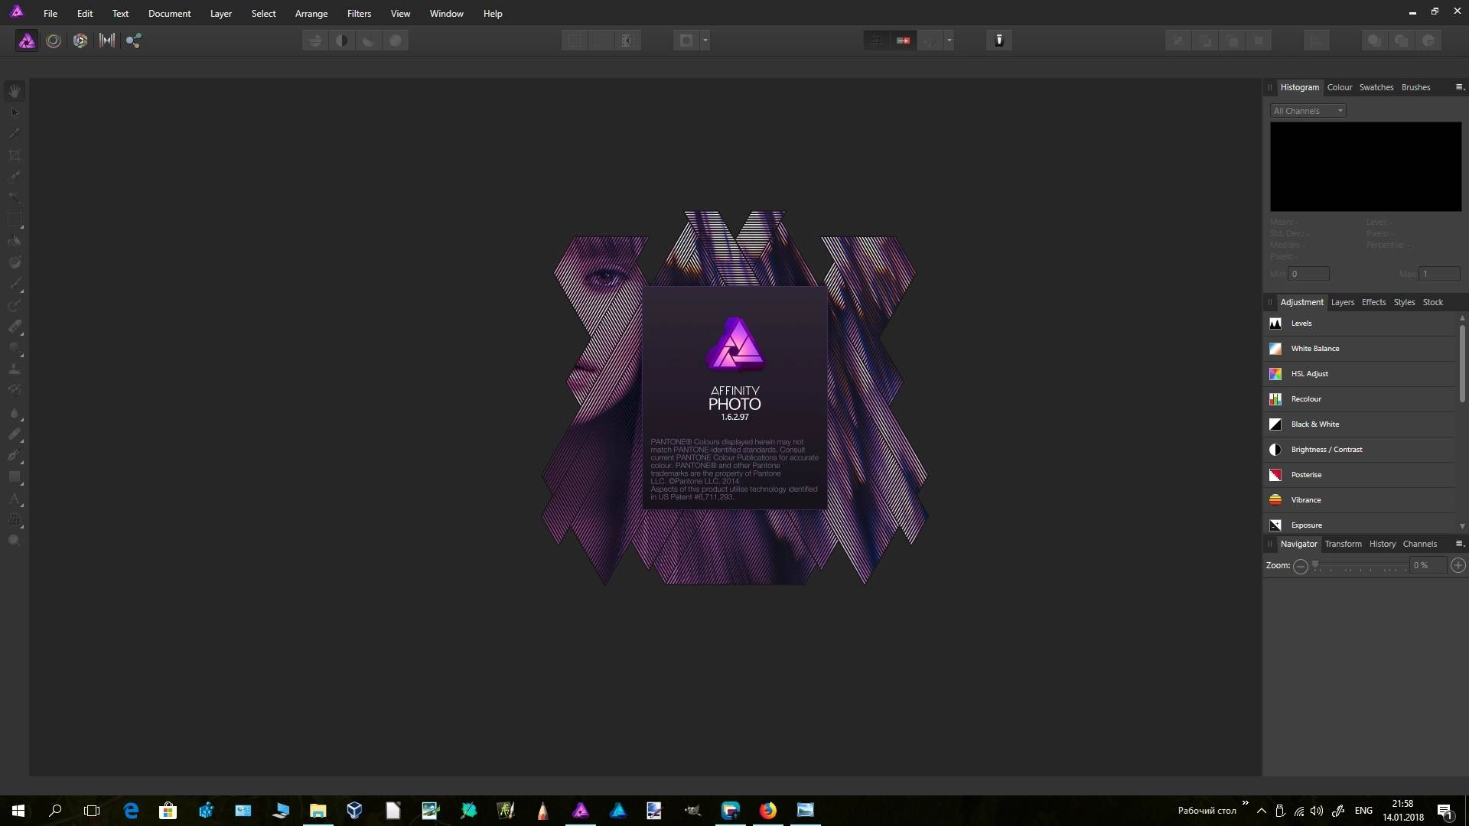Select the Crop tool

tap(15, 155)
